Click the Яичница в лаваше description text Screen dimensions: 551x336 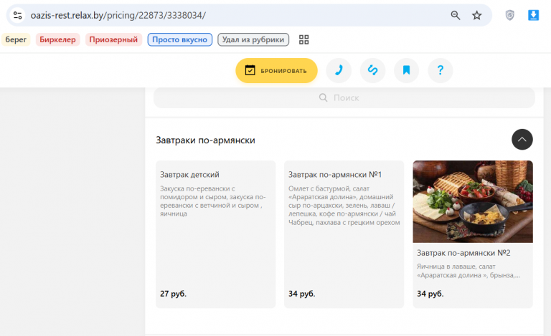(x=468, y=271)
